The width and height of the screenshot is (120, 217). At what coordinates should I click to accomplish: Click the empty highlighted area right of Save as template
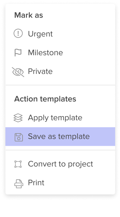(x=102, y=136)
